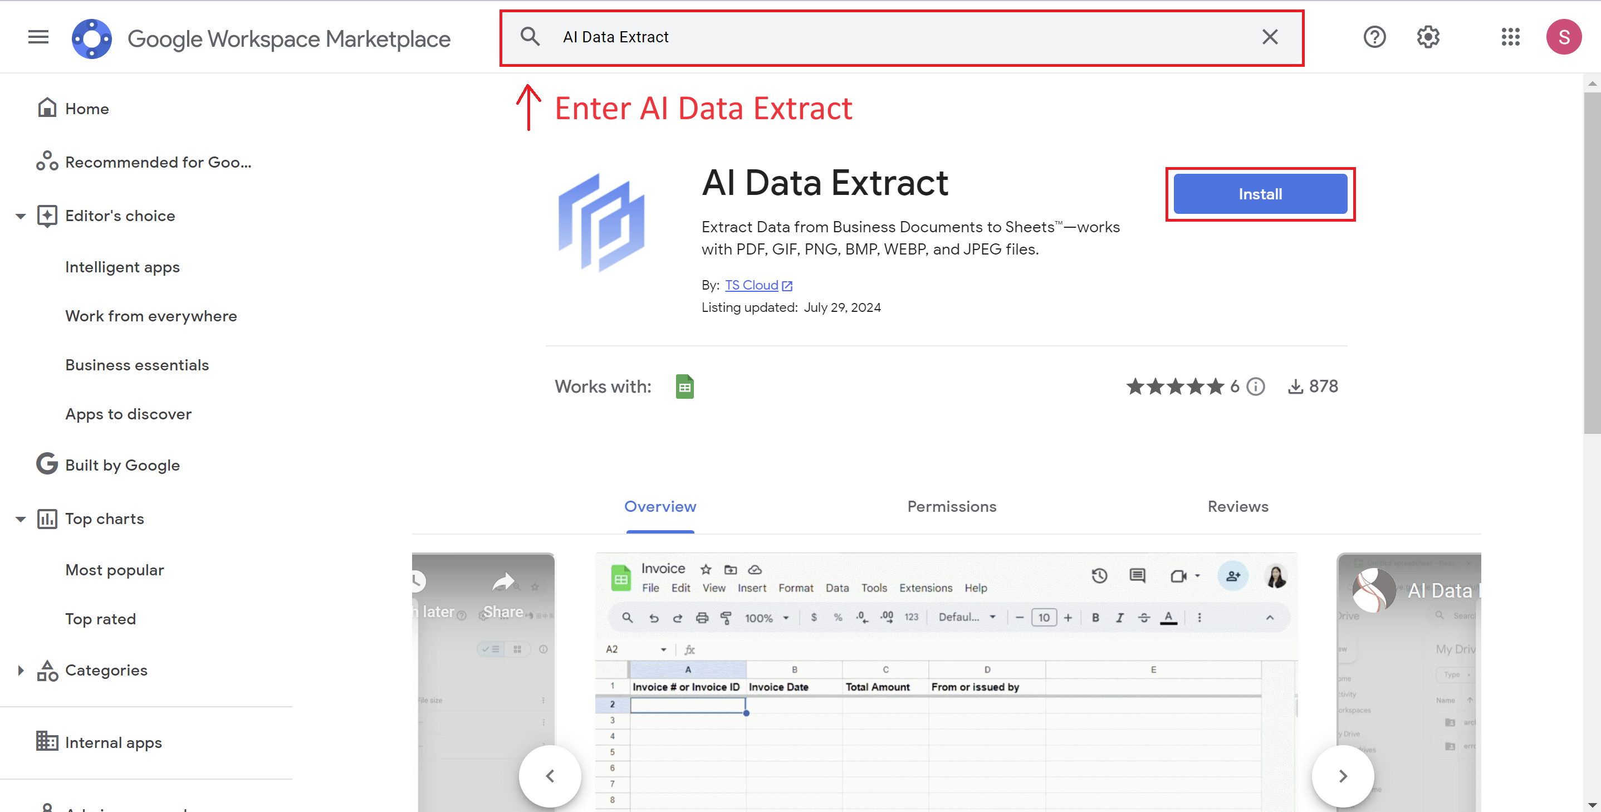
Task: Switch to the Permissions tab
Action: pyautogui.click(x=951, y=506)
